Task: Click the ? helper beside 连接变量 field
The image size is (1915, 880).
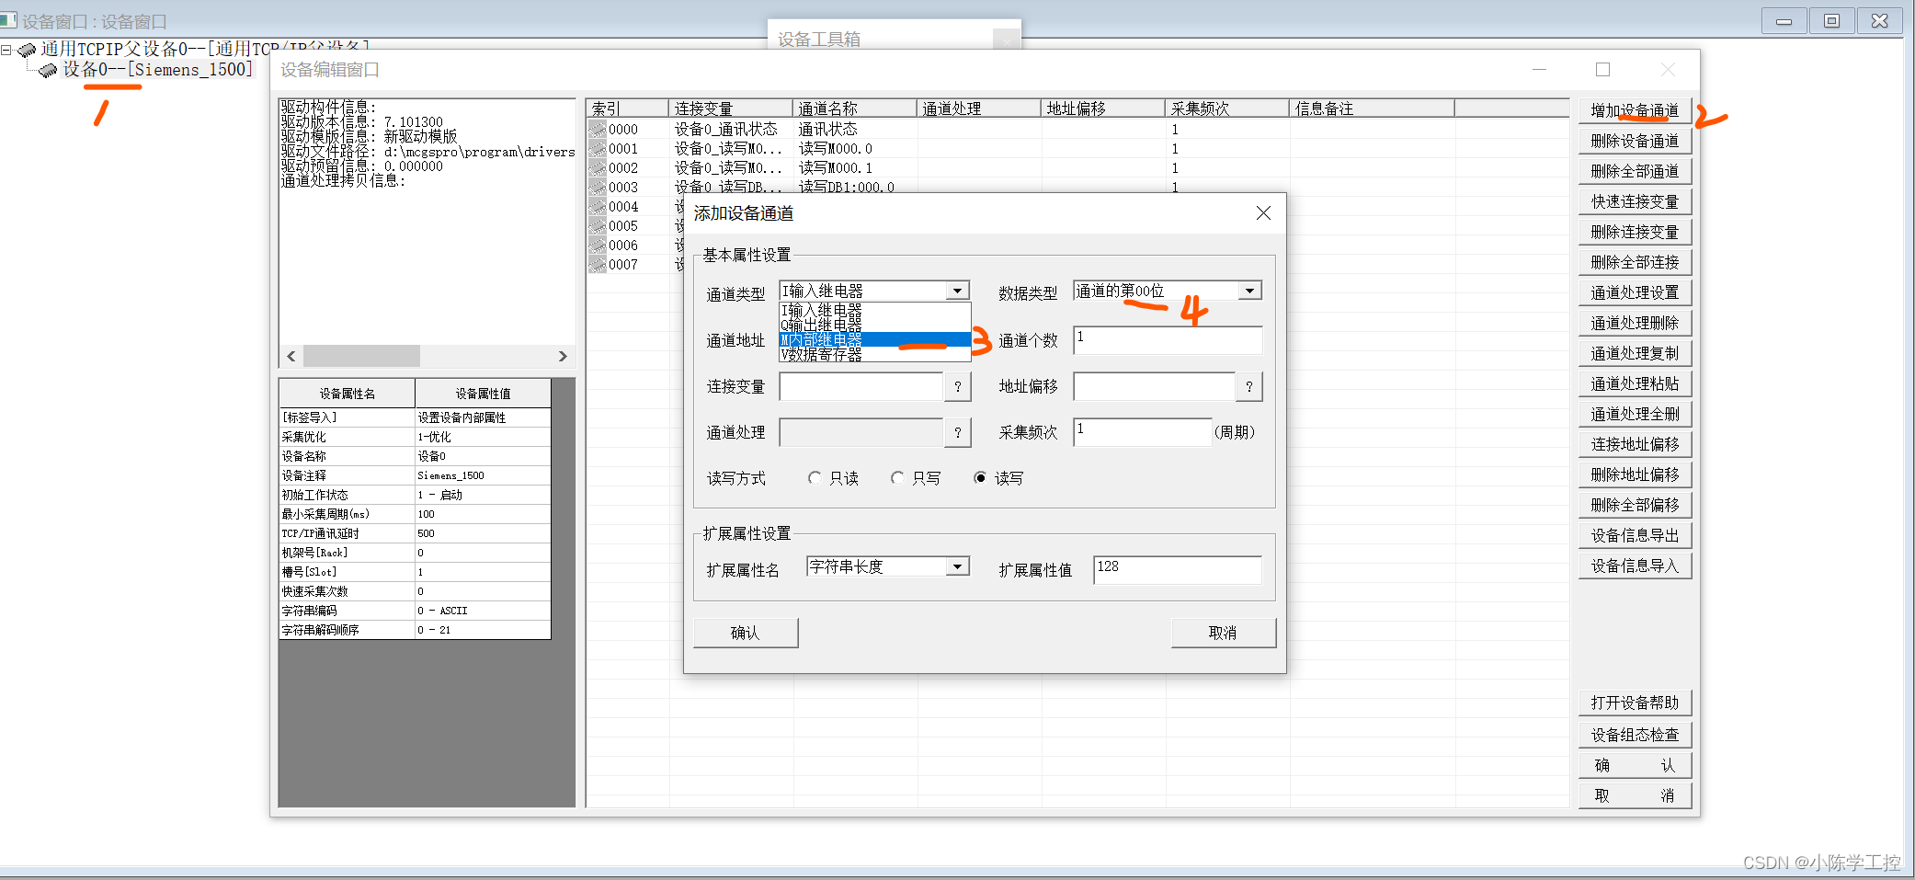Action: (x=958, y=386)
